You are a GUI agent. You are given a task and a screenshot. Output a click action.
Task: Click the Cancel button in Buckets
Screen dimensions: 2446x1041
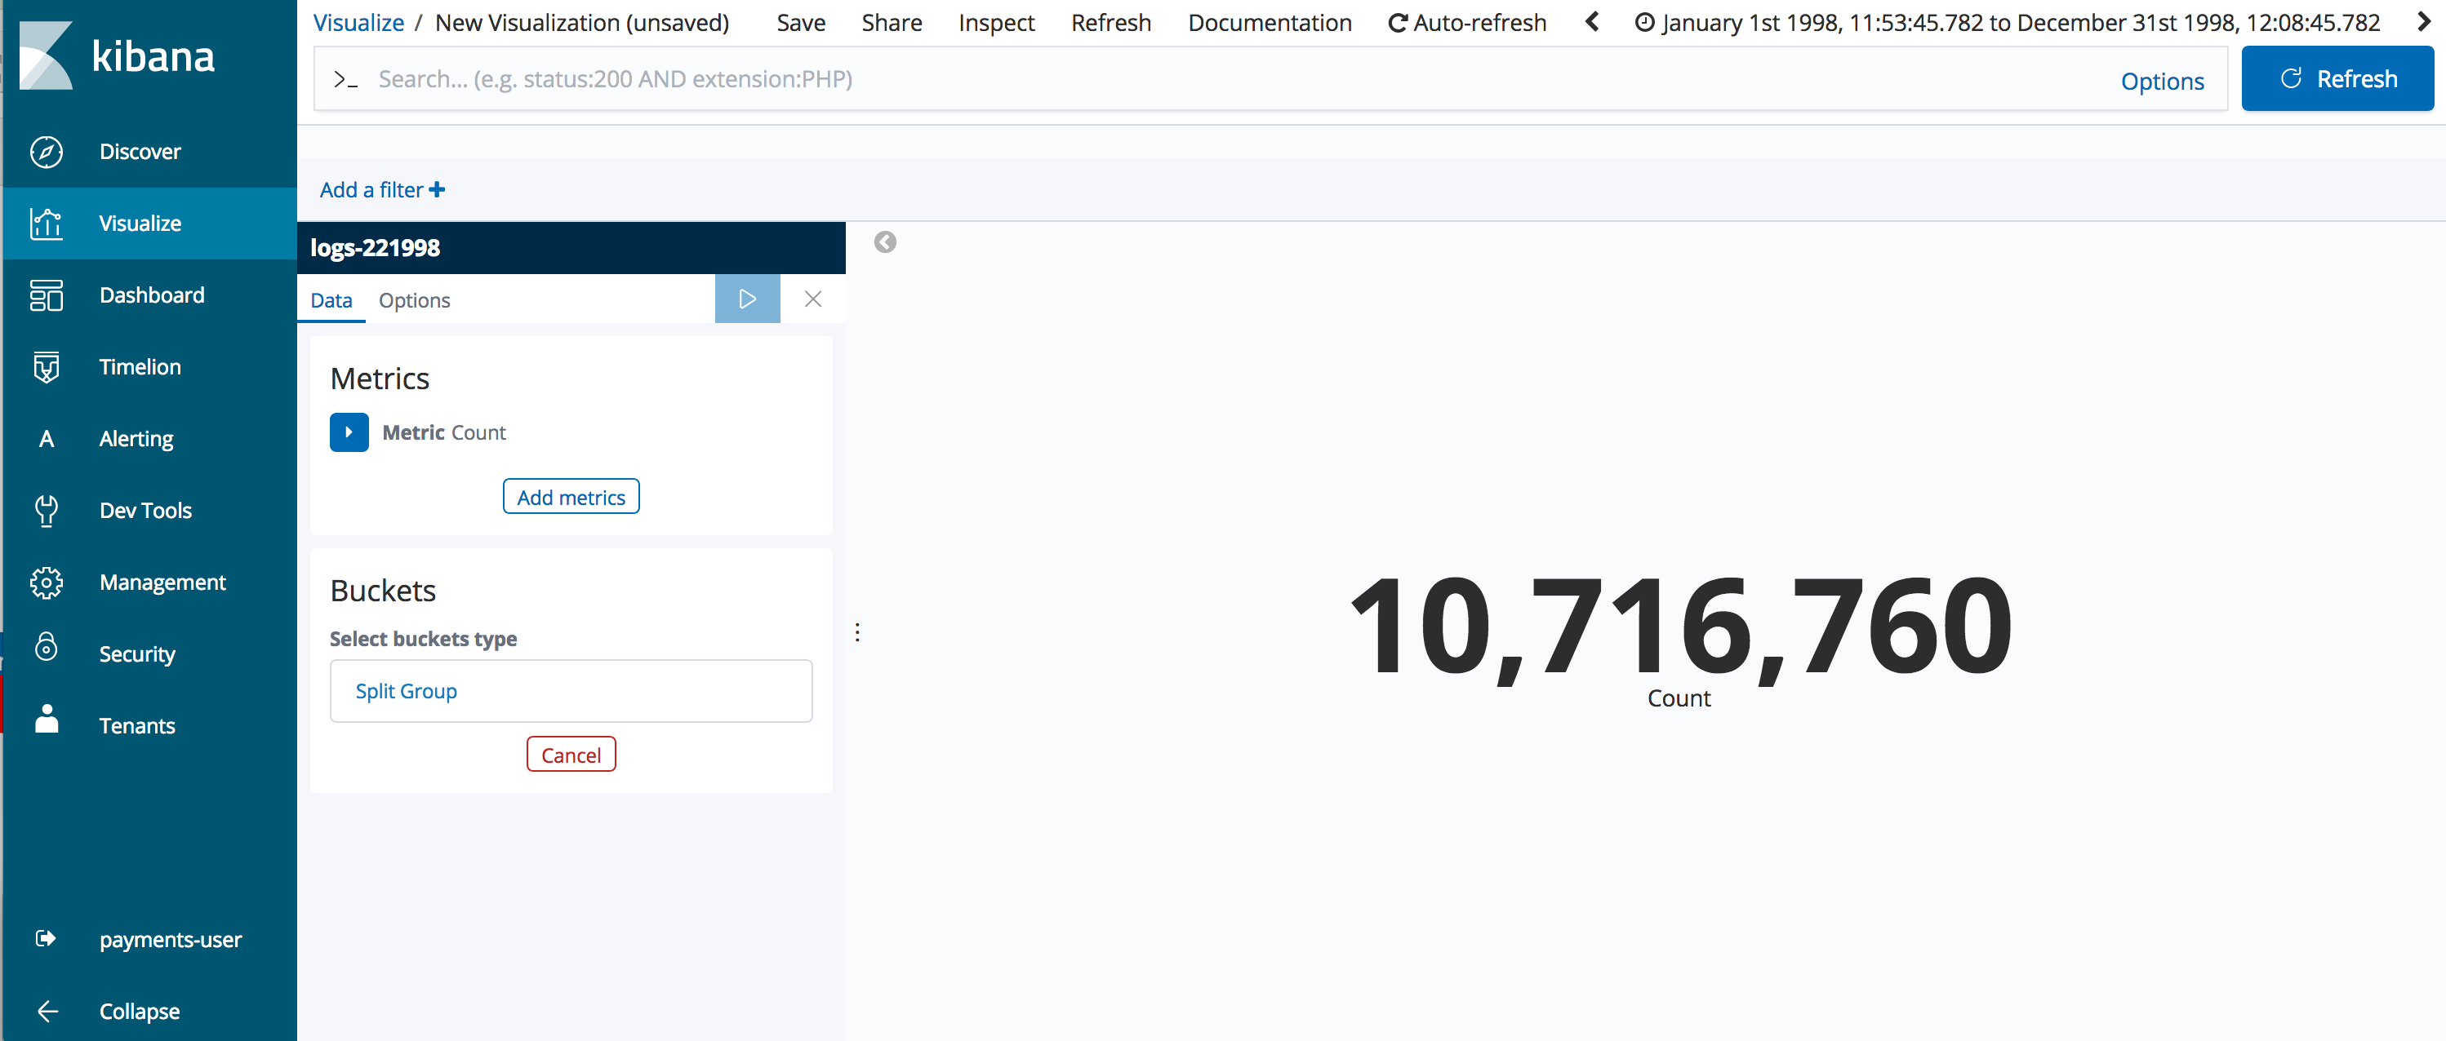pyautogui.click(x=569, y=755)
